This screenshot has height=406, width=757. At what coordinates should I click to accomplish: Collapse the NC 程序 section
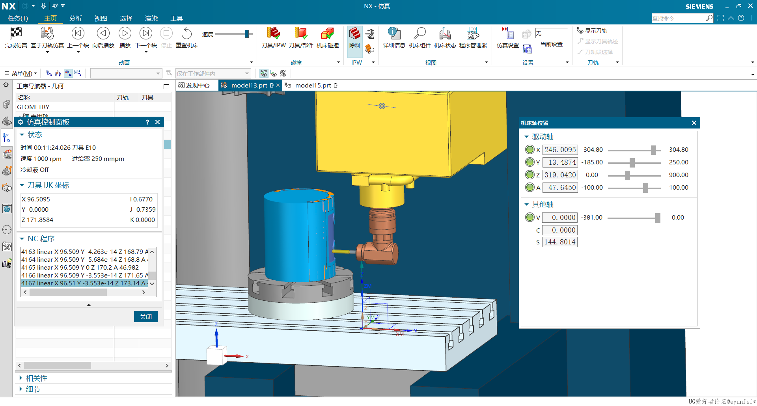22,239
